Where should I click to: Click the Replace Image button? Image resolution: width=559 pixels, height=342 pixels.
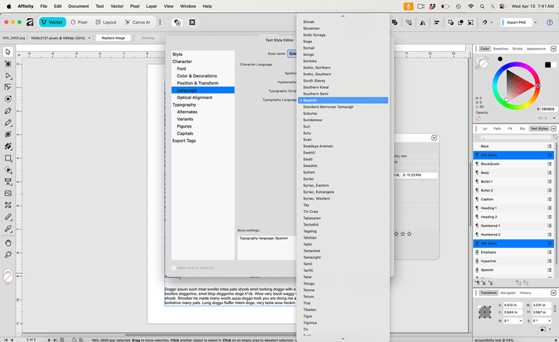[x=113, y=38]
